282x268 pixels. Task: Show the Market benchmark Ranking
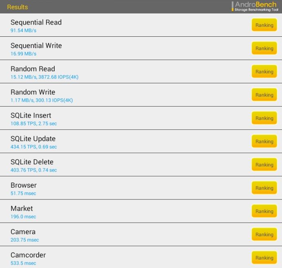click(264, 211)
